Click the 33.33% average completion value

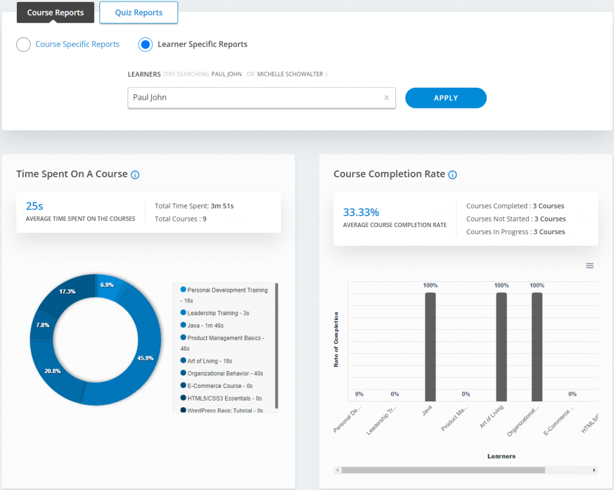(x=361, y=212)
